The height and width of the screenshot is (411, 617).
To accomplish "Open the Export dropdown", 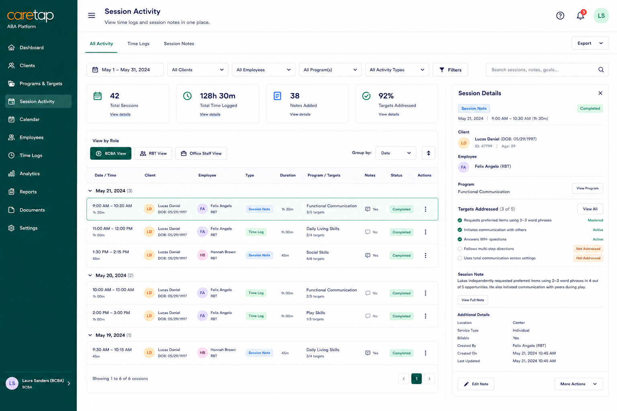I will point(590,43).
